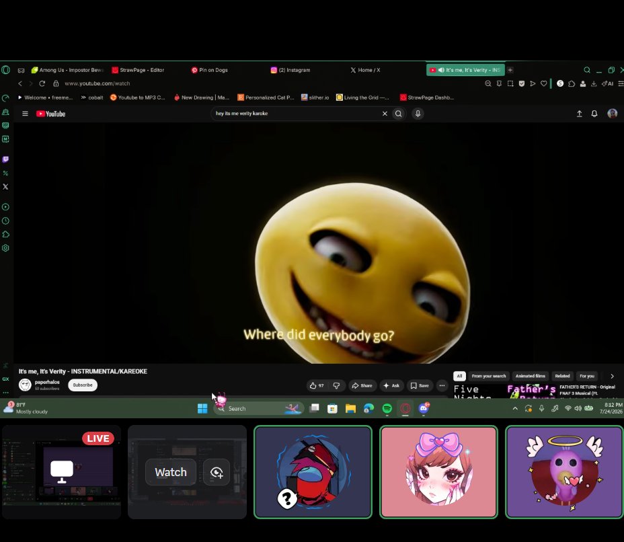The height and width of the screenshot is (542, 624).
Task: Switch to (2) Instagram tab
Action: [x=290, y=70]
